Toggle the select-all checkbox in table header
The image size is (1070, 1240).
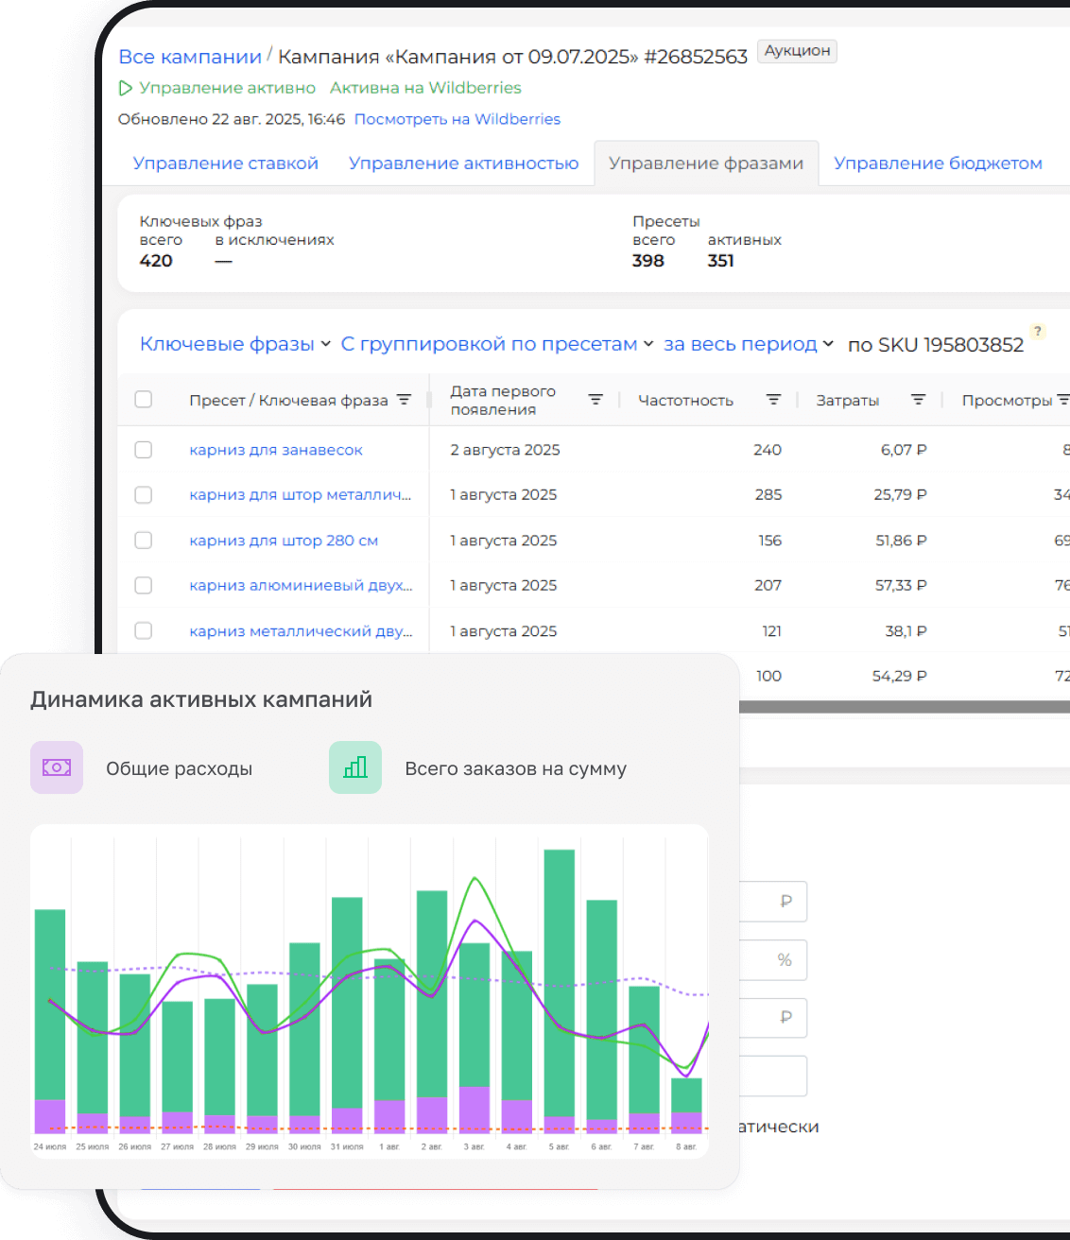point(144,399)
